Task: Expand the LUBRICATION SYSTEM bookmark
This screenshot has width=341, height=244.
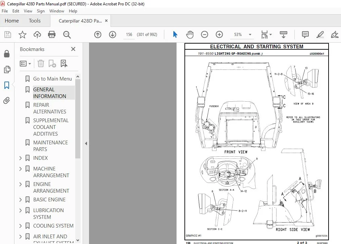Action: click(20, 210)
